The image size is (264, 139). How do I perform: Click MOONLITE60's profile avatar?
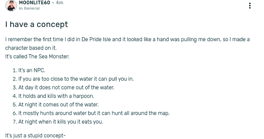pyautogui.click(x=11, y=6)
